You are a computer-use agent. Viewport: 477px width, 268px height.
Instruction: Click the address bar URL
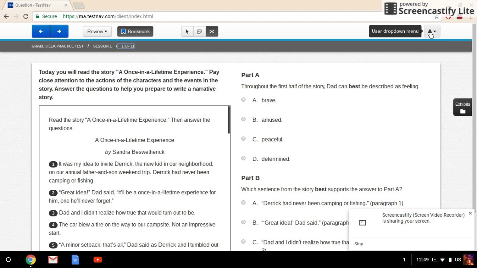tap(108, 16)
